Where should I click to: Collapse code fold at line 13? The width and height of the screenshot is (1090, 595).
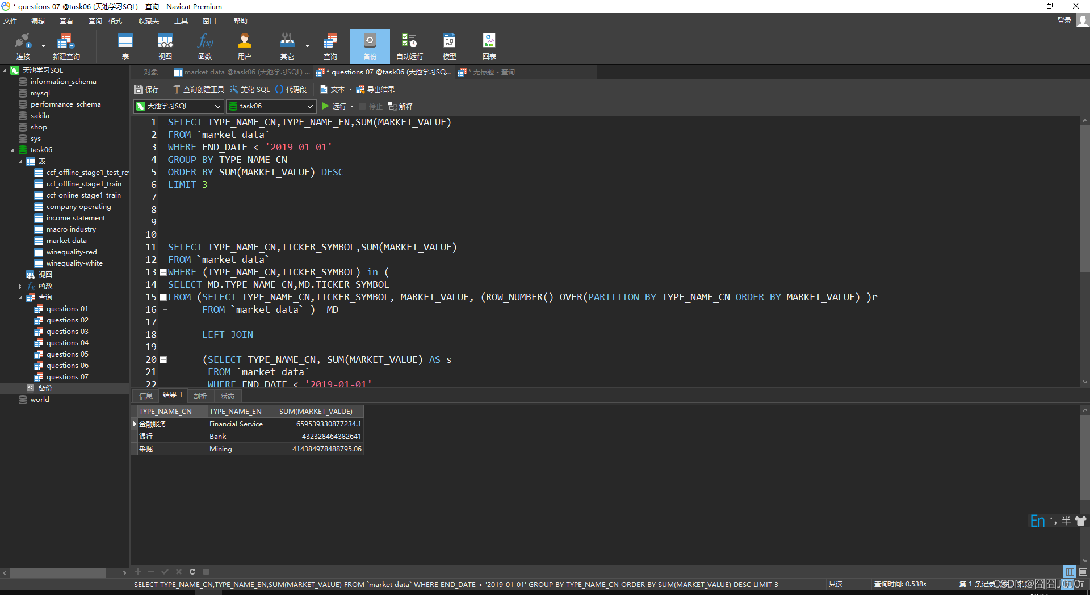(163, 272)
